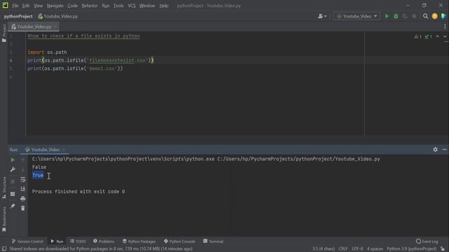
Task: Jump to next highlighted error arrow
Action: 445,36
